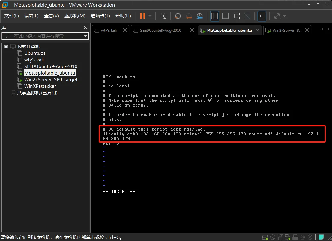Collapse the 我的计算机 tree node
The height and width of the screenshot is (241, 332).
tap(6, 47)
